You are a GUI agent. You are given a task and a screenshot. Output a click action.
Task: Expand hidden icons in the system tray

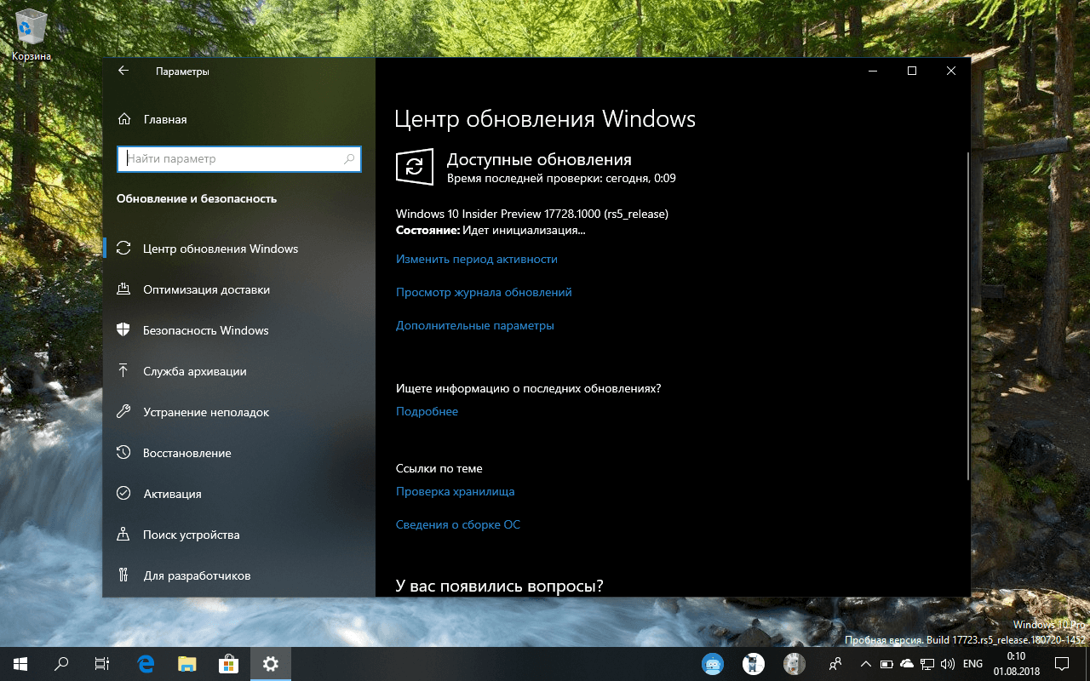tap(865, 664)
